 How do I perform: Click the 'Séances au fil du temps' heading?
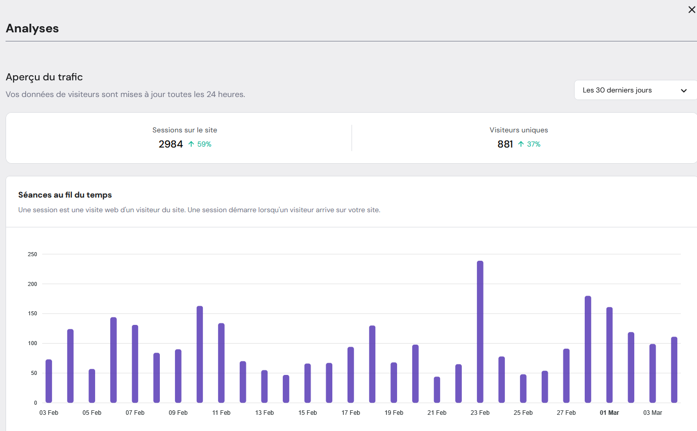(x=65, y=195)
